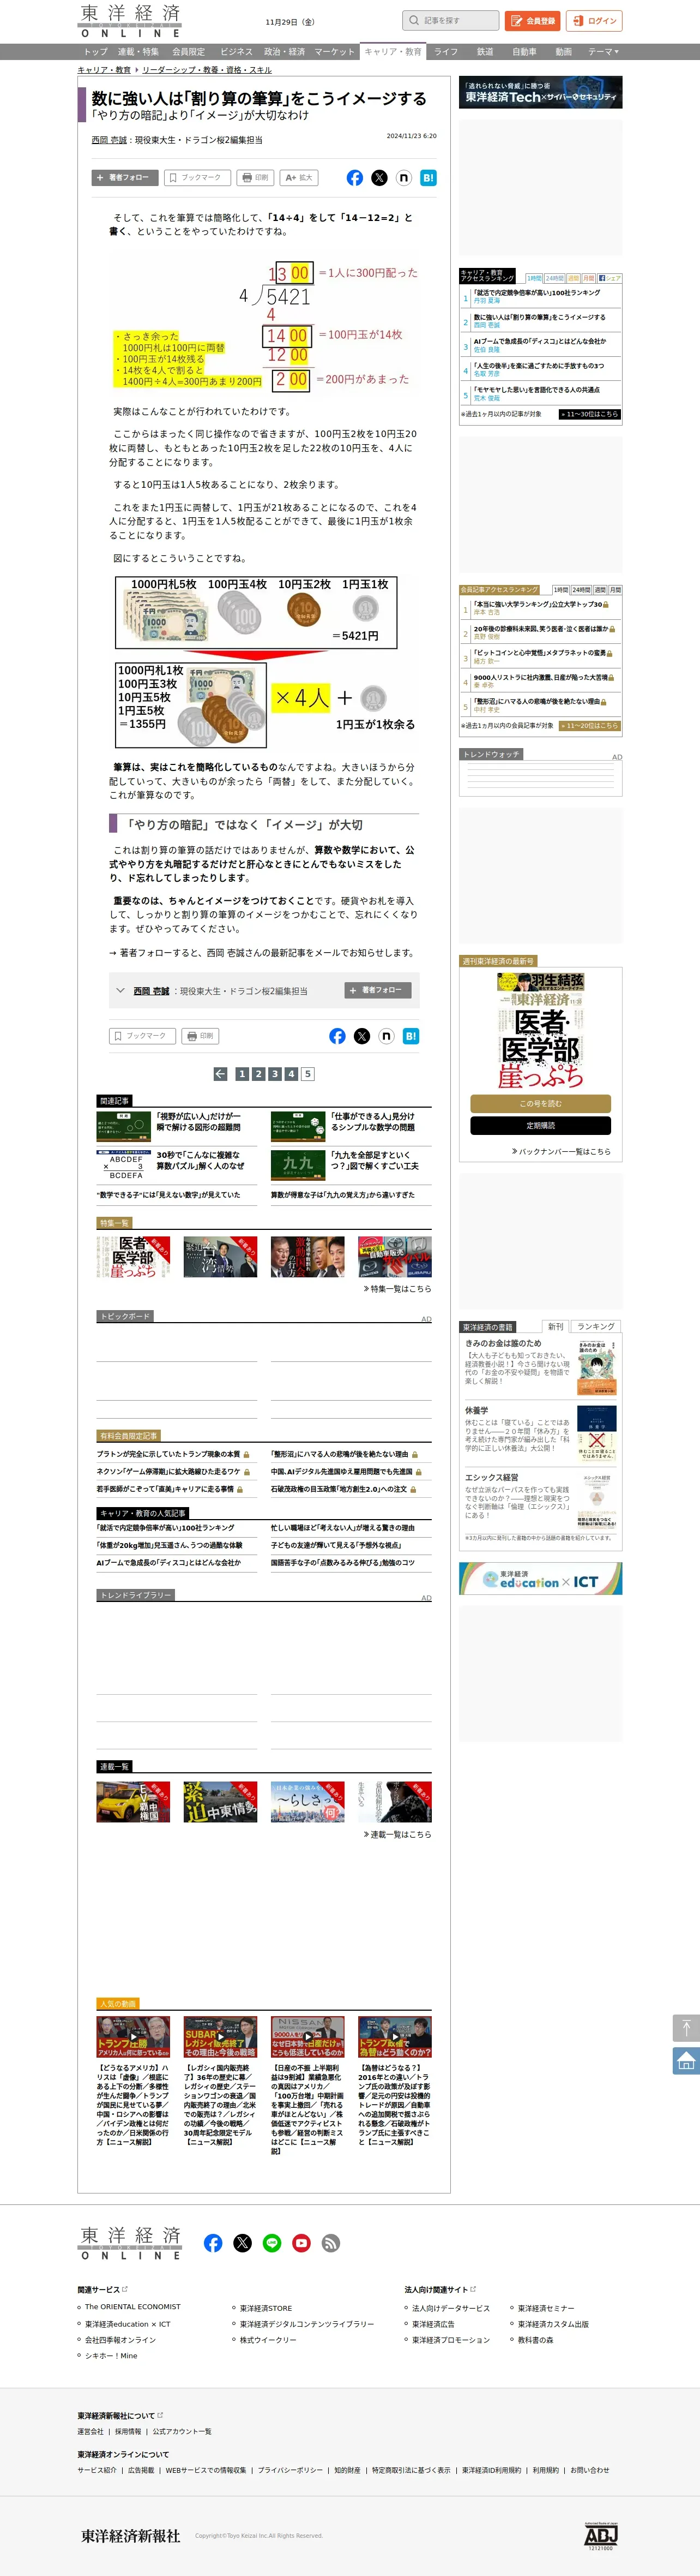The width and height of the screenshot is (700, 2576).
Task: Switch book panel to ランキング tab
Action: pos(596,1327)
